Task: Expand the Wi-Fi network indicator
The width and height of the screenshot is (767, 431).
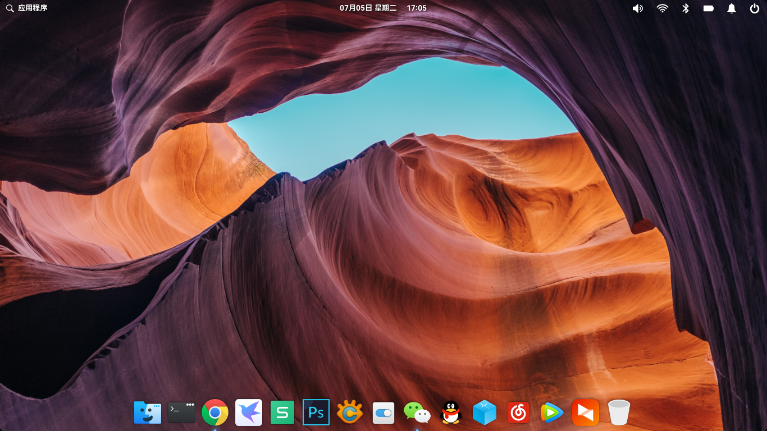Action: click(663, 8)
